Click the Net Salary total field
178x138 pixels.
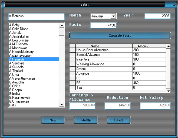pos(155,106)
